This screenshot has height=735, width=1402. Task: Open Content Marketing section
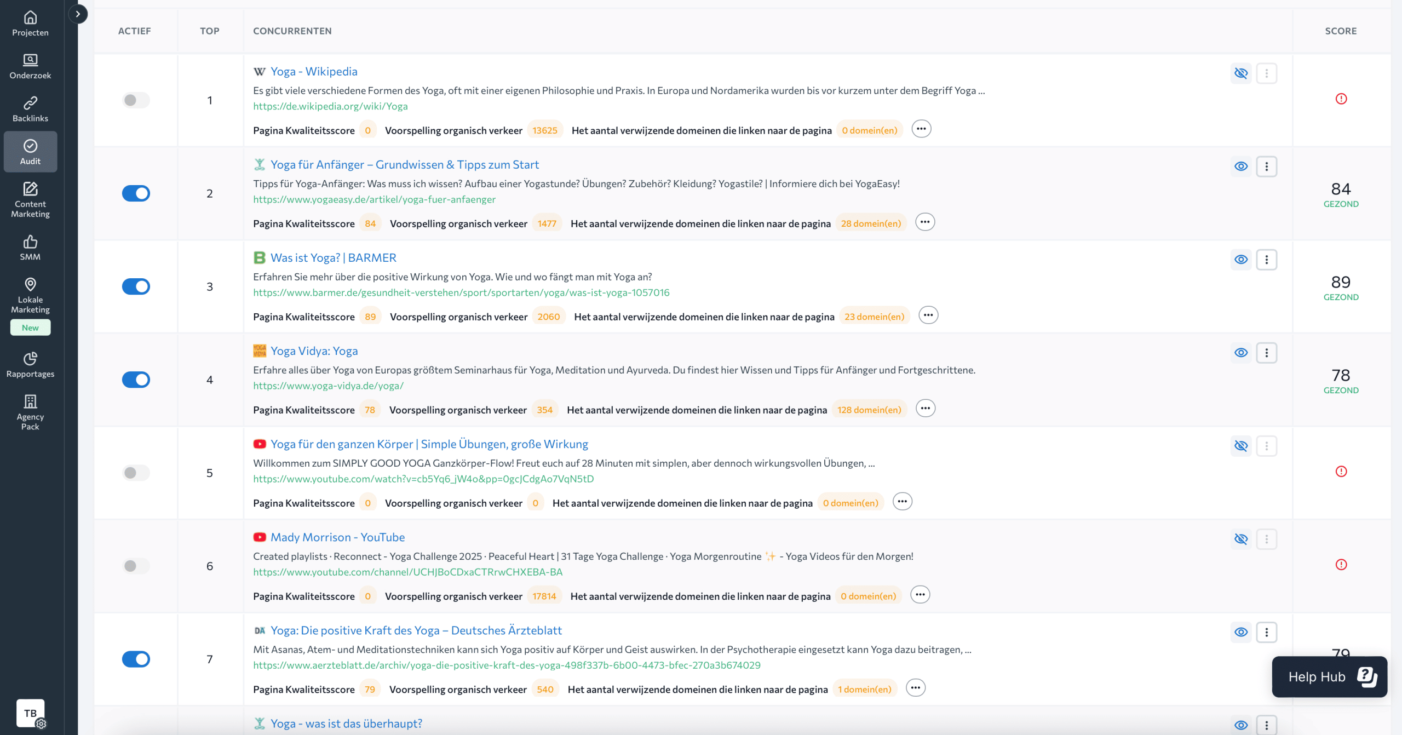tap(30, 199)
